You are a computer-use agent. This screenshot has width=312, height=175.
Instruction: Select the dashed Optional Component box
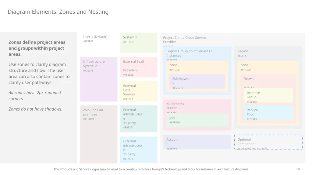coord(268,142)
